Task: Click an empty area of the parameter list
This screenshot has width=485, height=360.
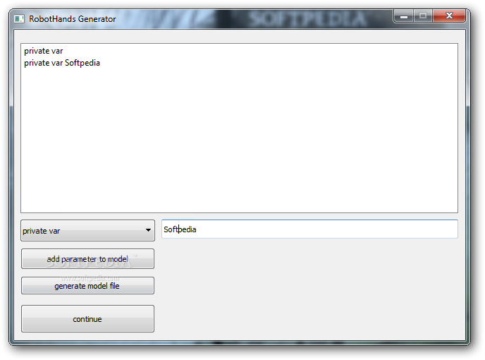Action: click(239, 140)
